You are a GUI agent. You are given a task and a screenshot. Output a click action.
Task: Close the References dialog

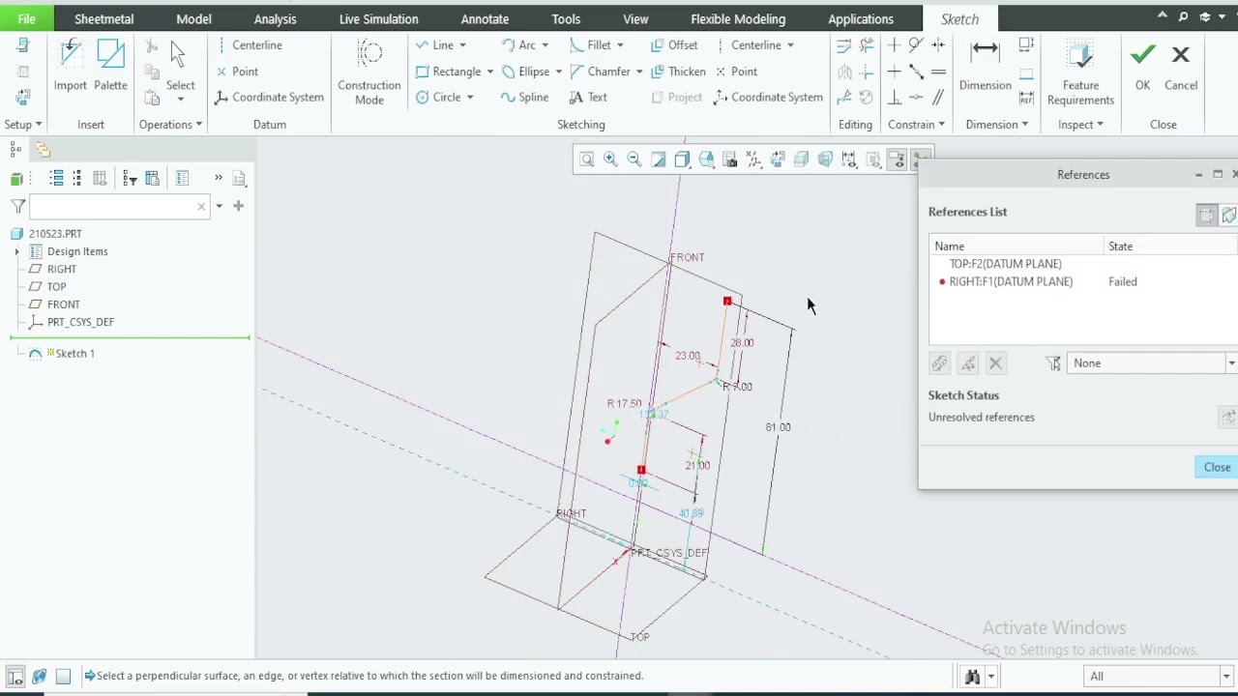point(1217,467)
